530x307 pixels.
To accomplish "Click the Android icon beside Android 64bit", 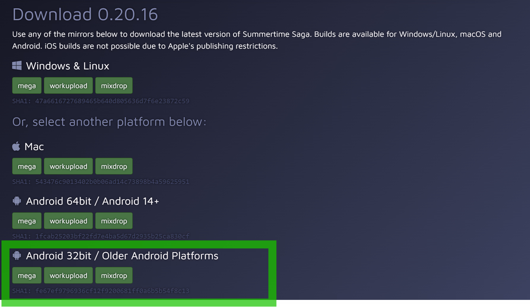I will 17,201.
